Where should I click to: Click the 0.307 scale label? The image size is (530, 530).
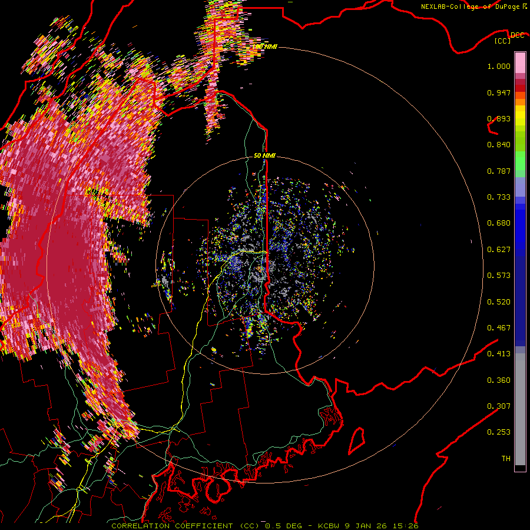click(499, 406)
